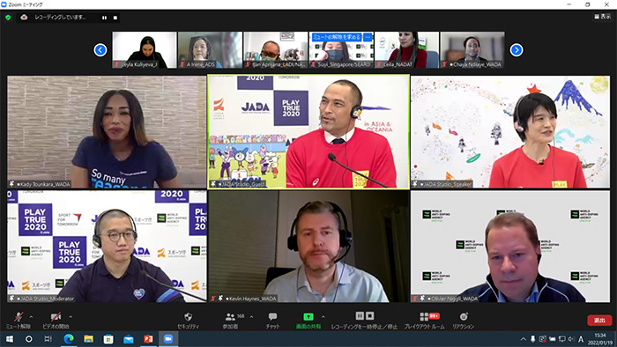This screenshot has height=347, width=617.
Task: Click the green encryption shield icon
Action: coord(8,18)
